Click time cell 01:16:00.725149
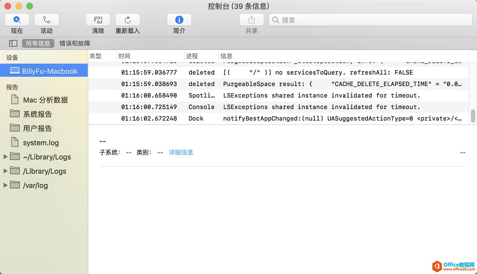This screenshot has width=477, height=274. pyautogui.click(x=149, y=106)
